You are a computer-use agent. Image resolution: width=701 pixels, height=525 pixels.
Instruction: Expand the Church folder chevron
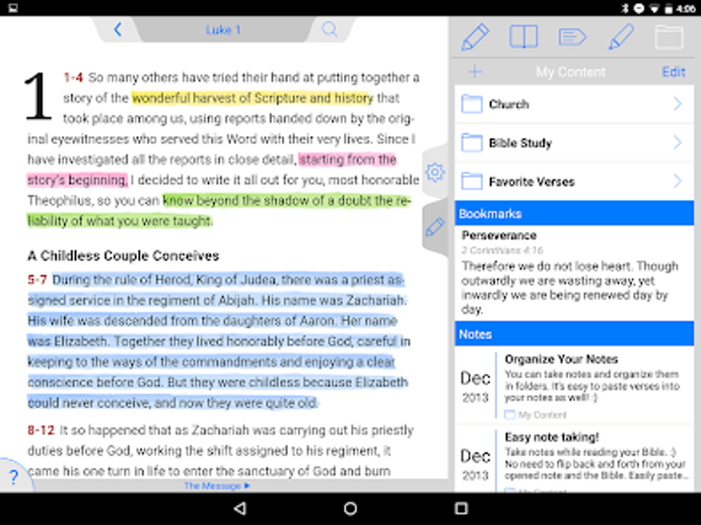tap(678, 104)
